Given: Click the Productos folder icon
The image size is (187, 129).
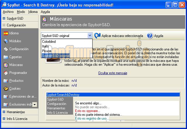Looking at the screenshot, I should [6, 81].
